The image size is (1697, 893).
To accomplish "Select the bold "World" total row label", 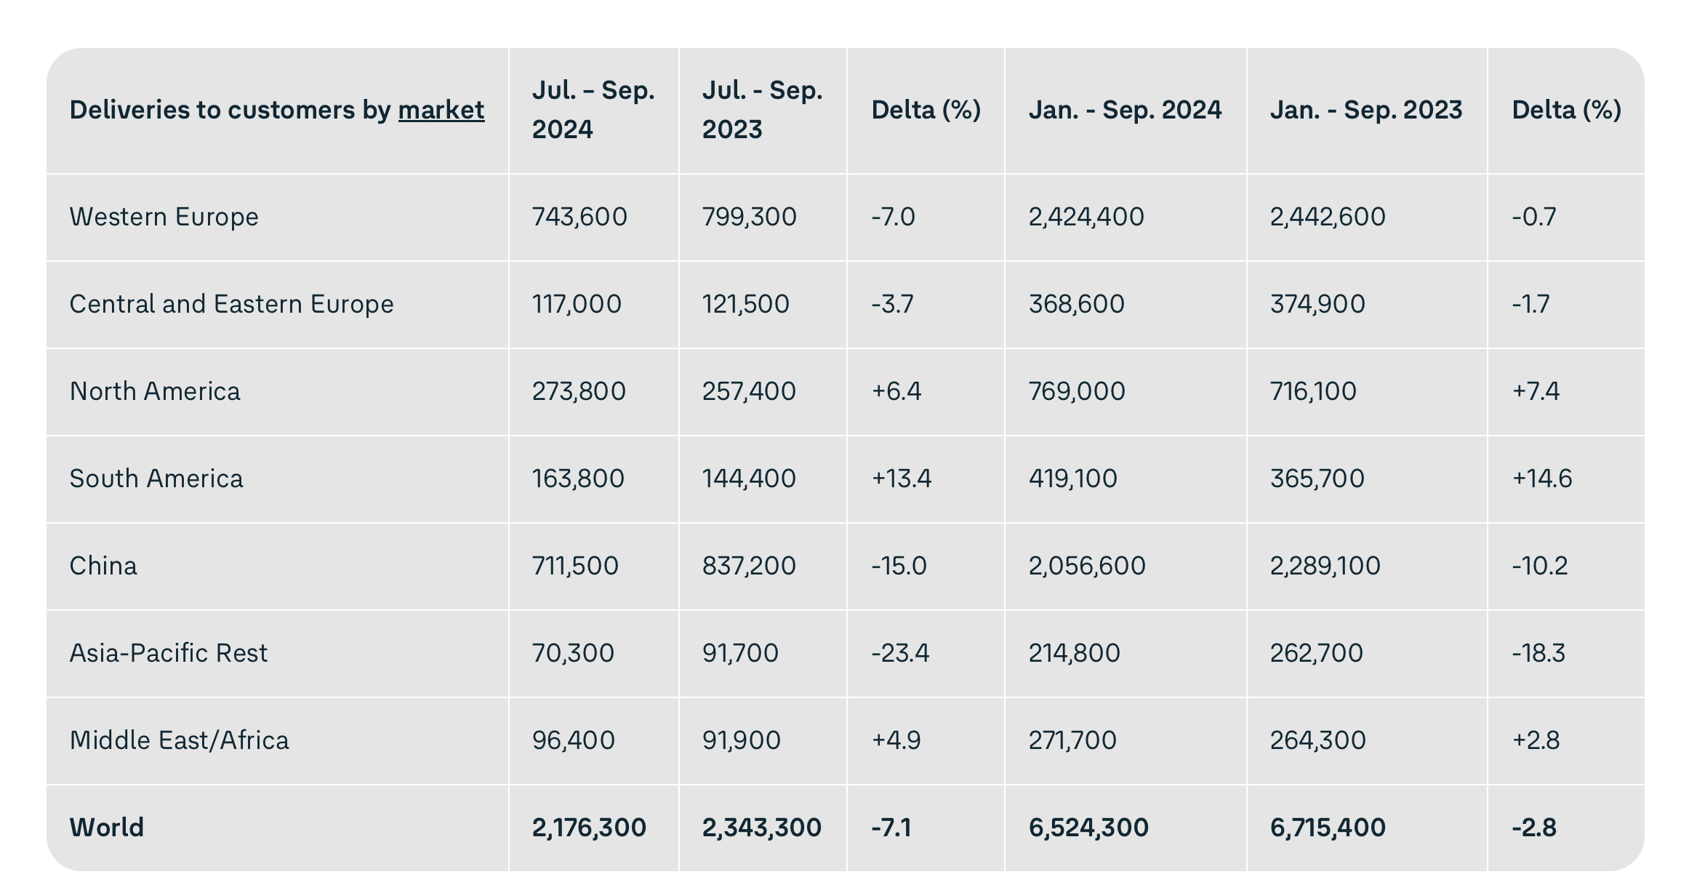I will click(x=107, y=828).
